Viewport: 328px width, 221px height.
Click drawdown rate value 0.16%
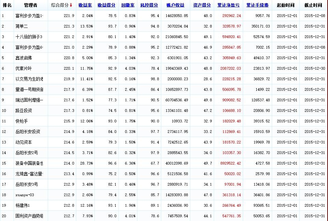pos(130,79)
